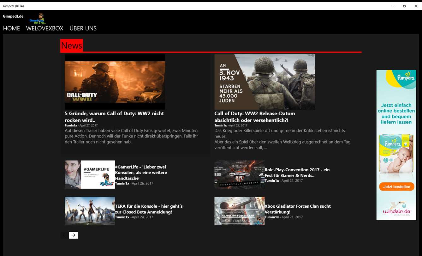Open the HOME menu item

coord(11,28)
